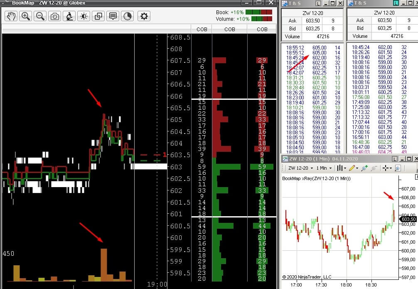Image resolution: width=418 pixels, height=289 pixels.
Task: Click zoom in magnifier with green plus
Action: pyautogui.click(x=364, y=168)
